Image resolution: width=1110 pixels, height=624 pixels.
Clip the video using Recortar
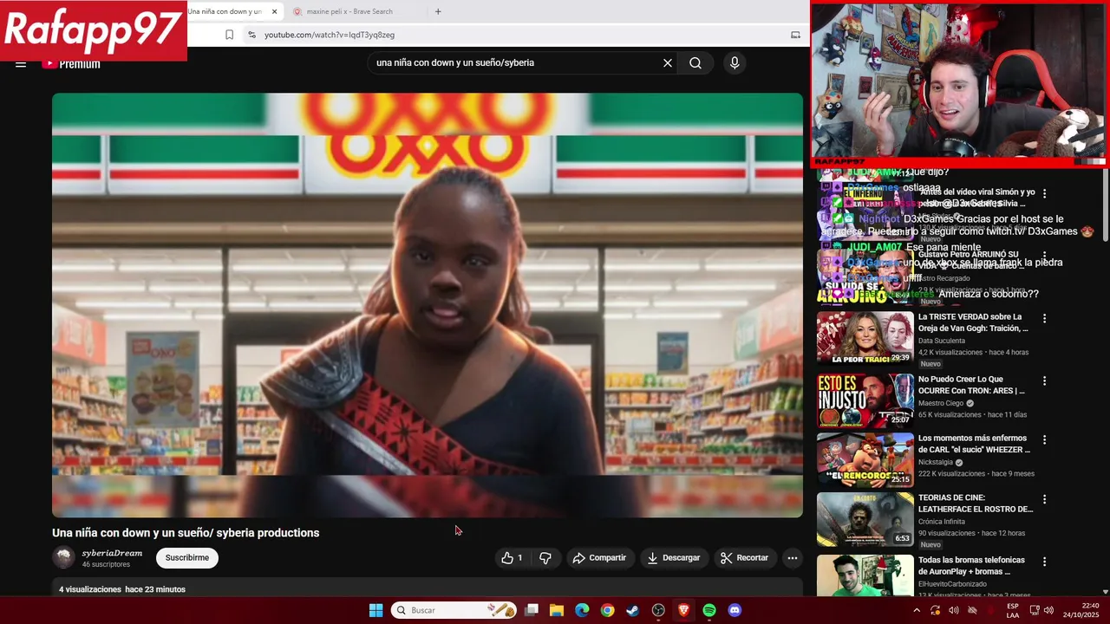[x=744, y=558]
